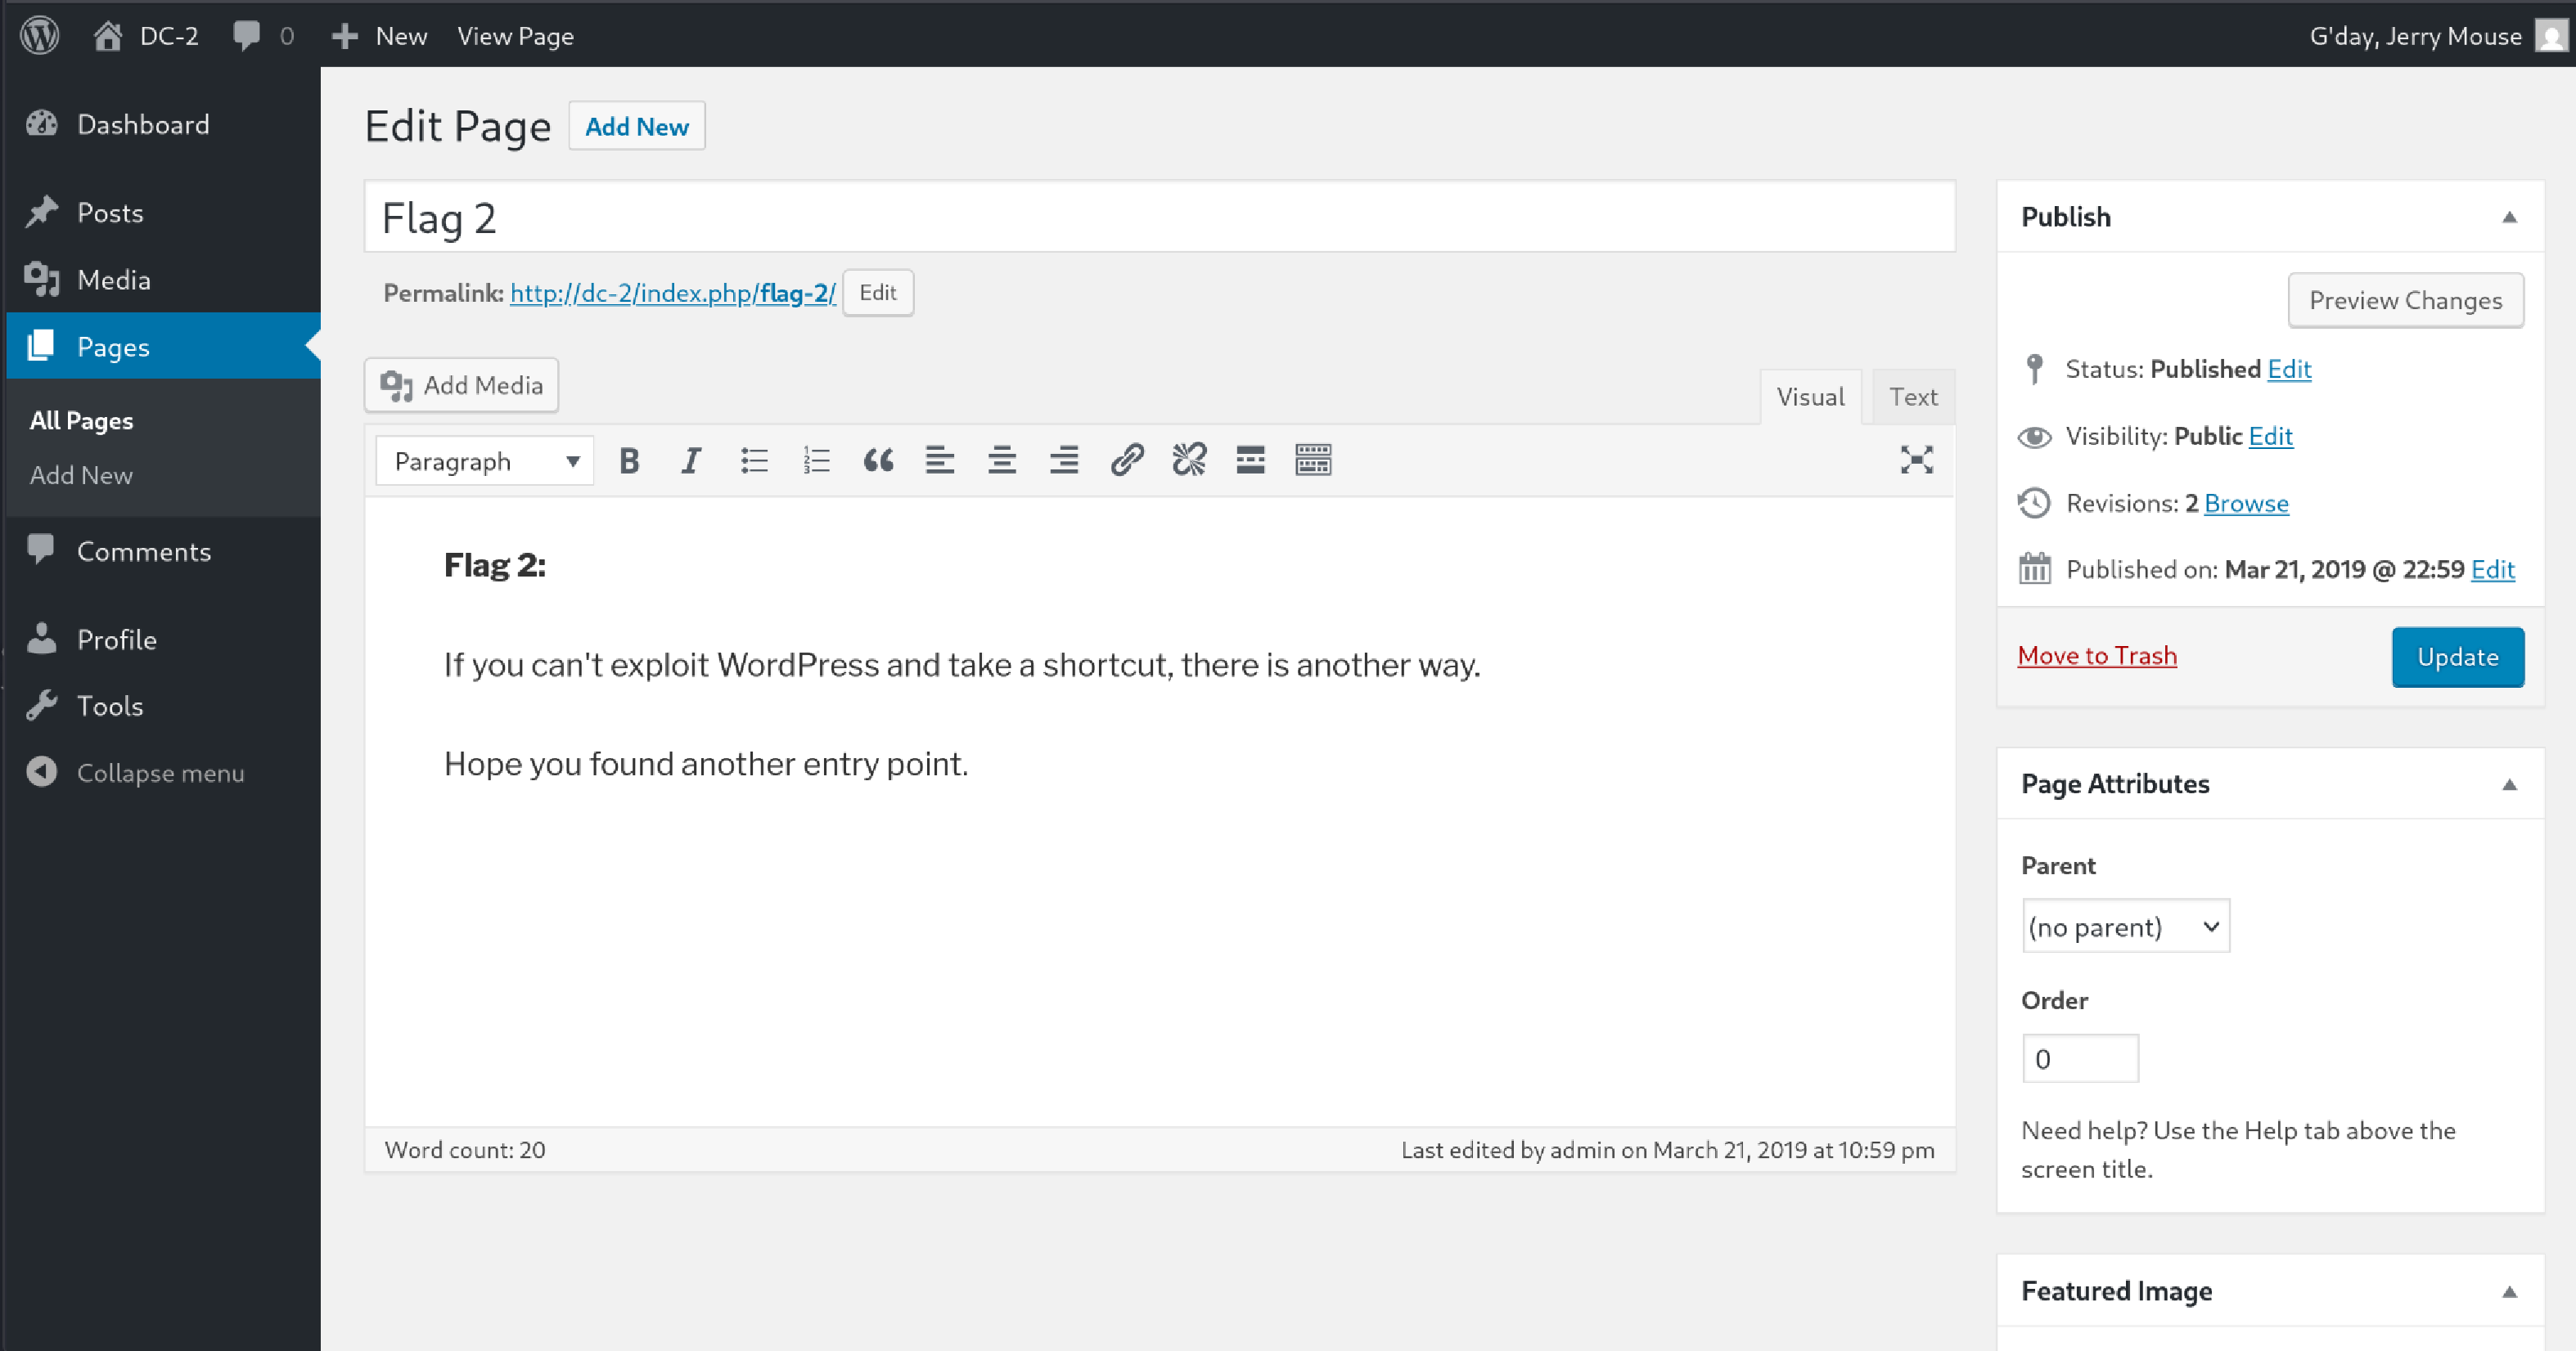Insert a numbered list
2576x1351 pixels.
coord(816,460)
